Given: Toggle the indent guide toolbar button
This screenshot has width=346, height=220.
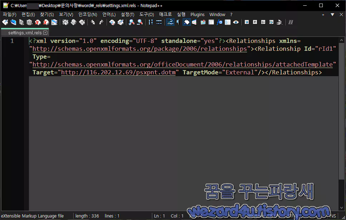Looking at the screenshot, I should point(187,22).
